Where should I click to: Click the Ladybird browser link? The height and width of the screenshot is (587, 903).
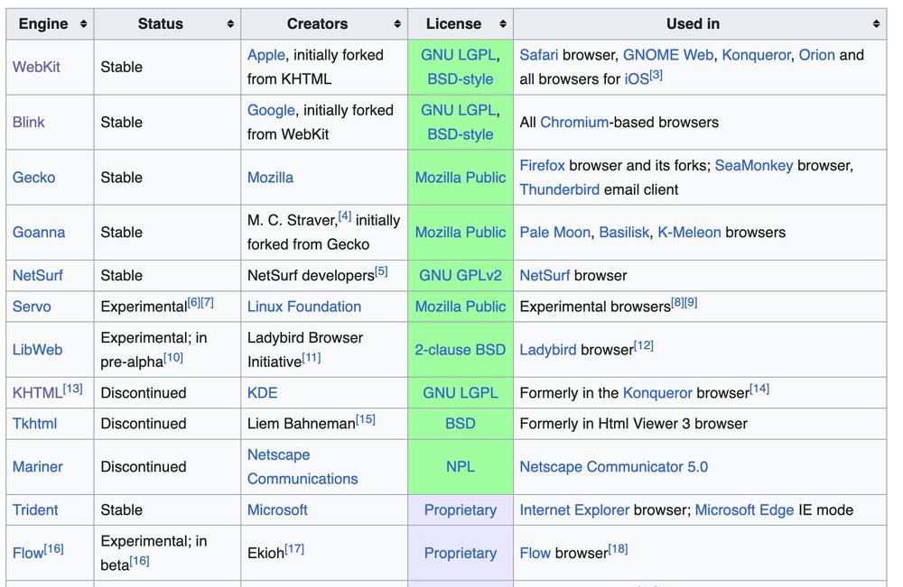tap(547, 350)
